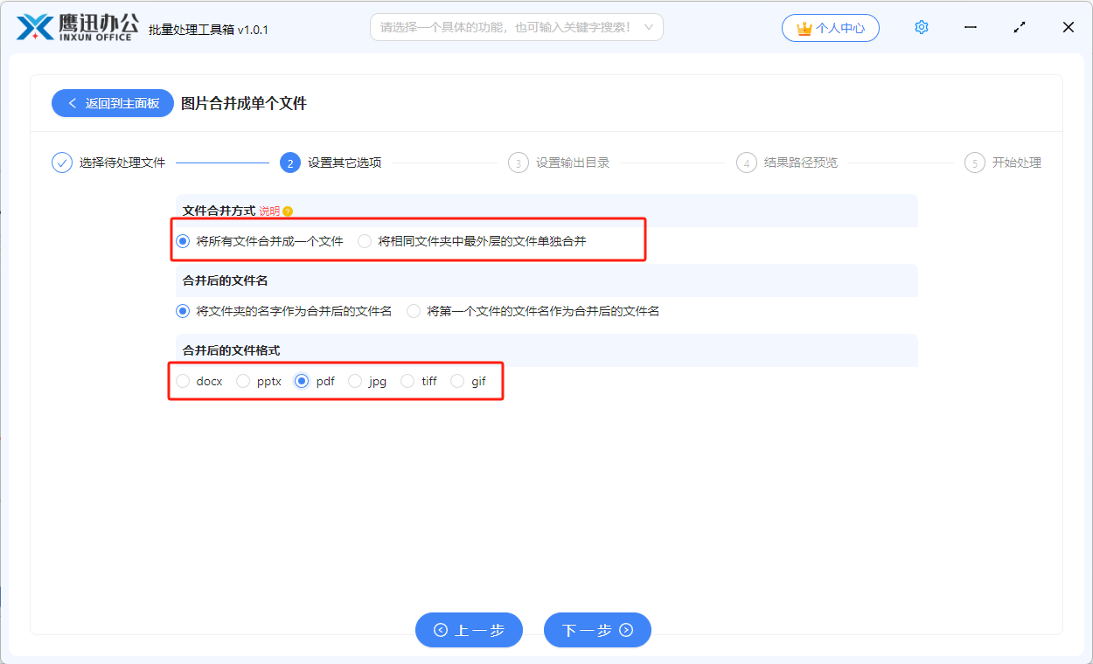
Task: Close the application window
Action: coord(1069,27)
